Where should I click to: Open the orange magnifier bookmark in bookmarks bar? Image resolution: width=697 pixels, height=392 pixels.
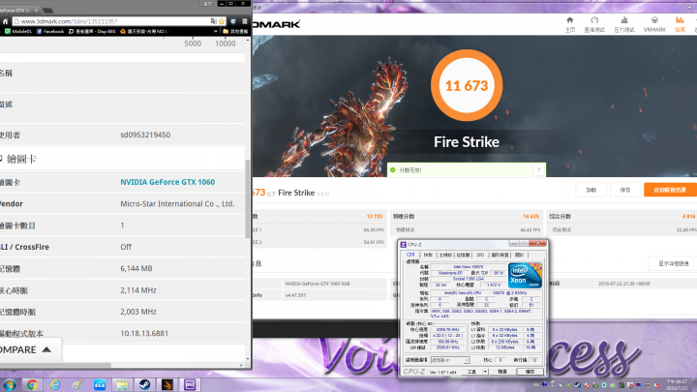tap(143, 32)
